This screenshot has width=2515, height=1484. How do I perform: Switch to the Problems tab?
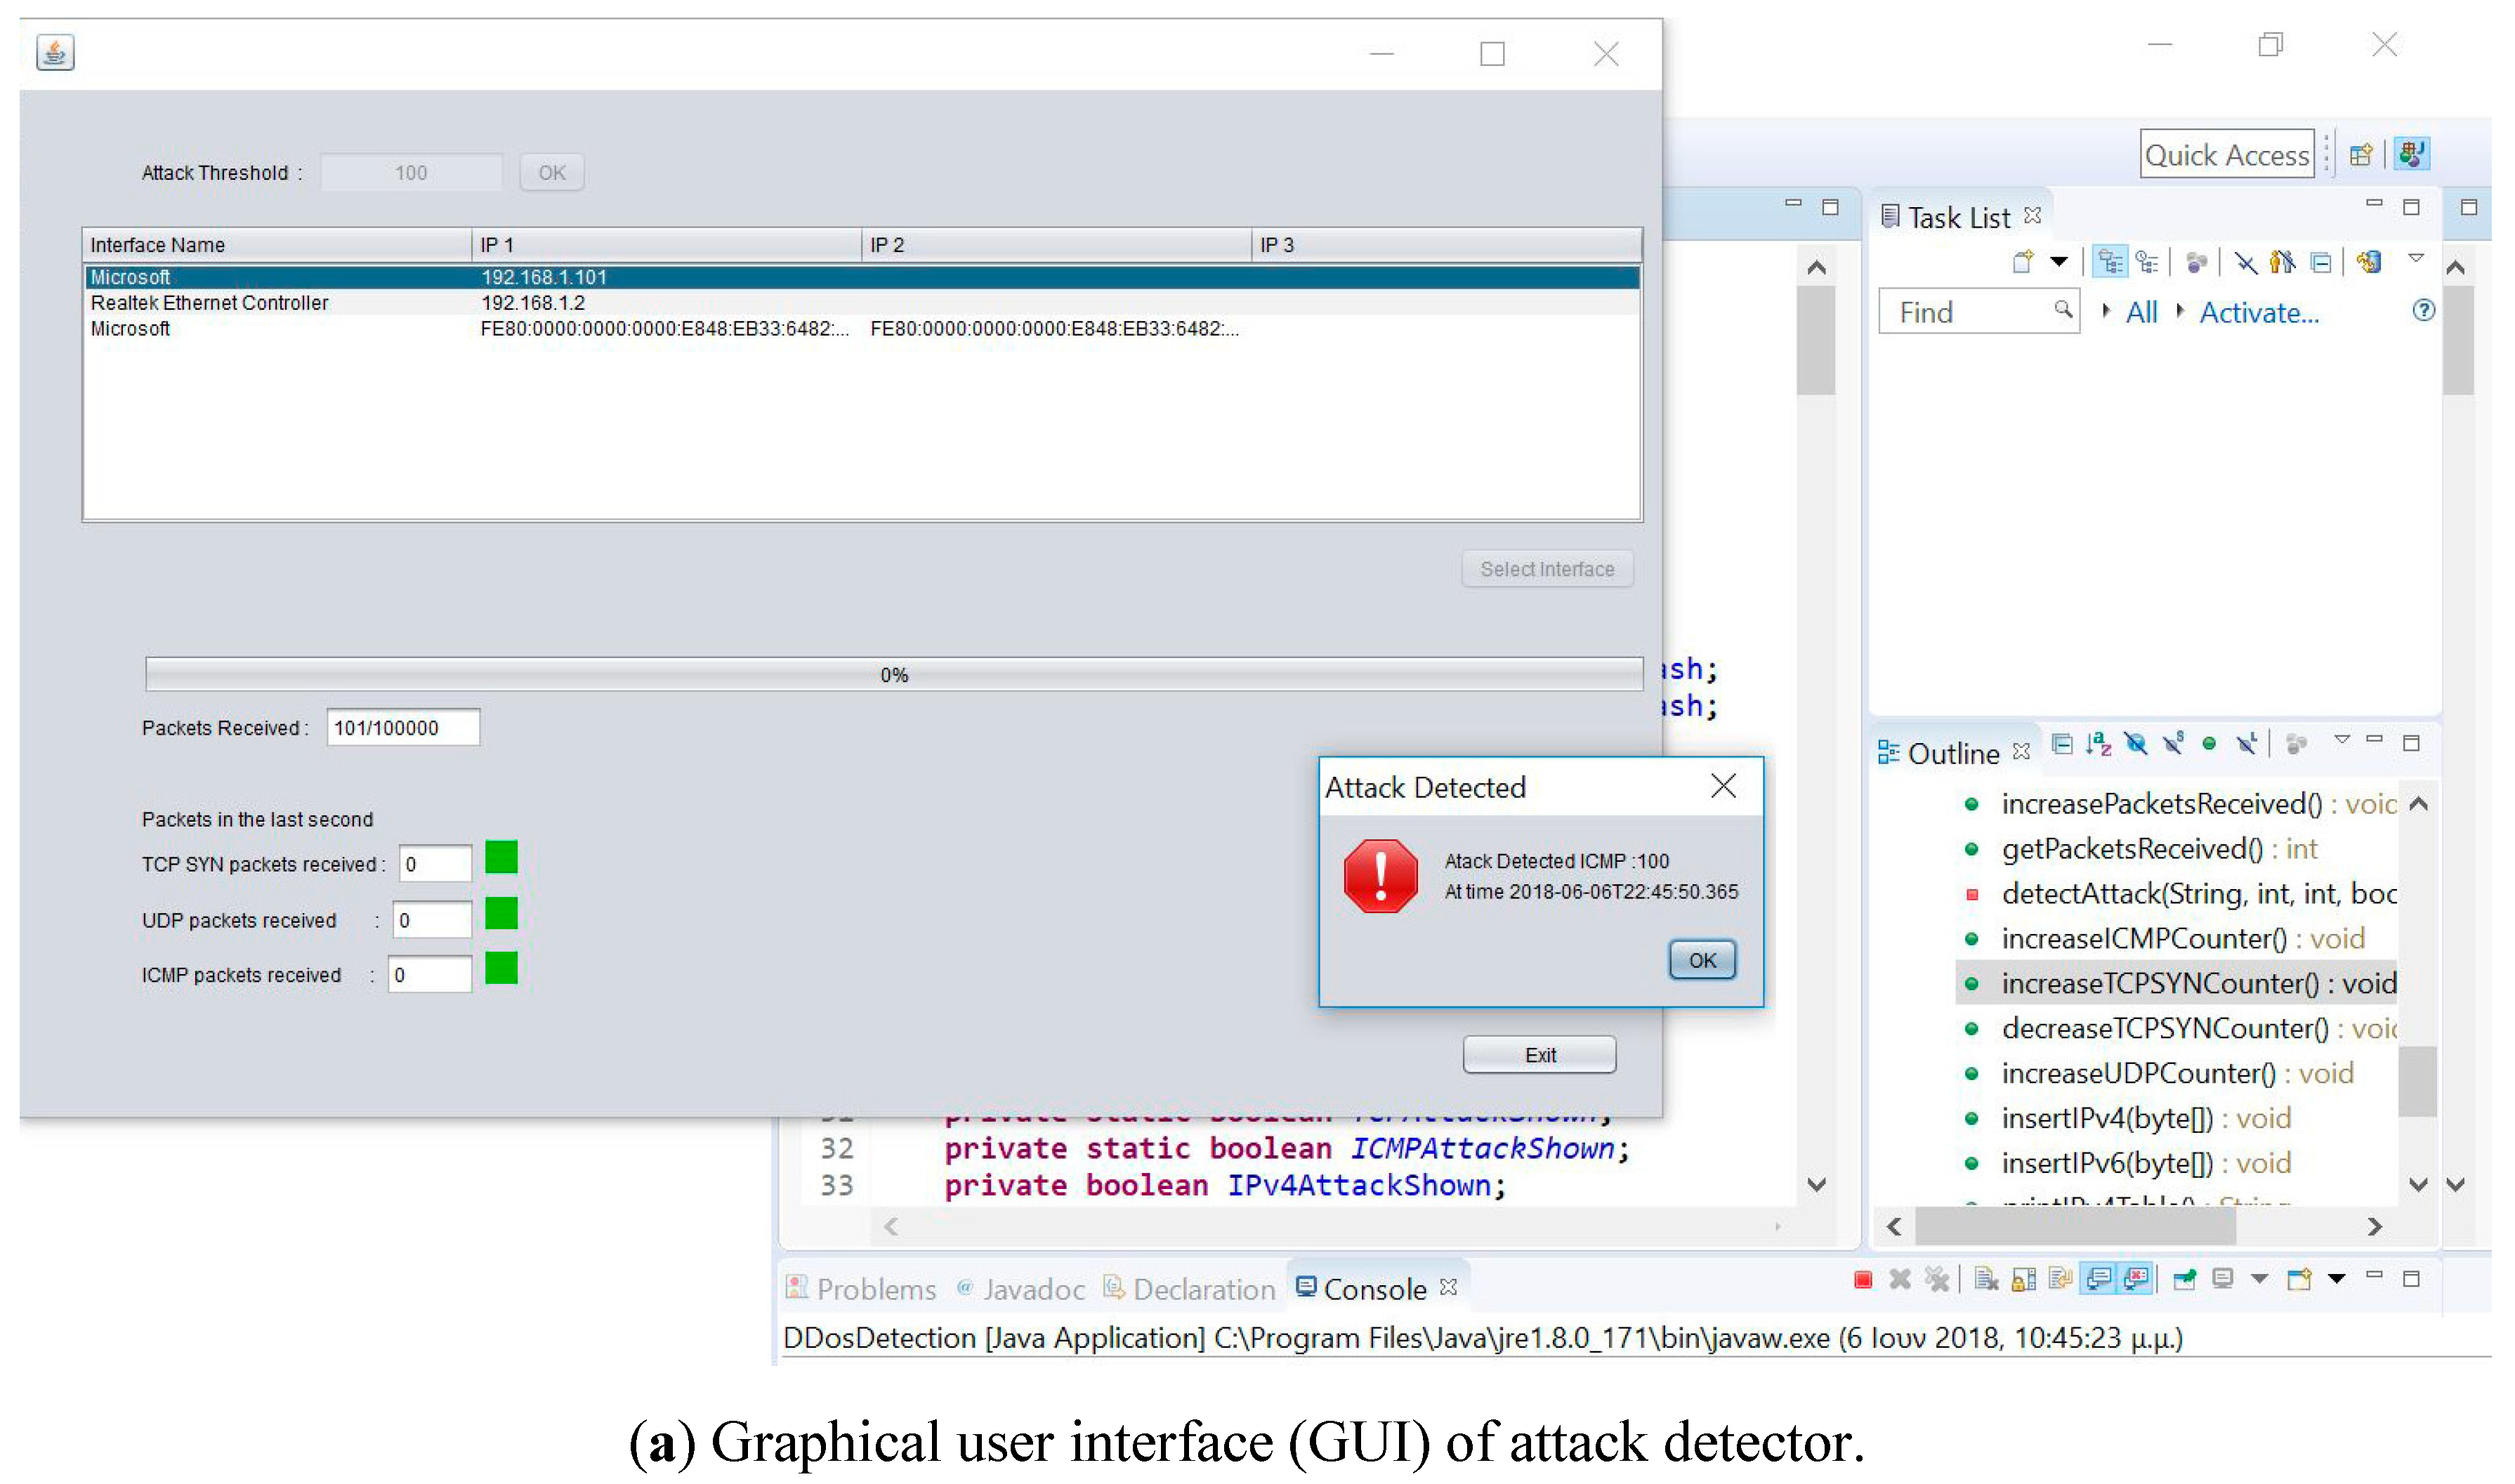(861, 1289)
